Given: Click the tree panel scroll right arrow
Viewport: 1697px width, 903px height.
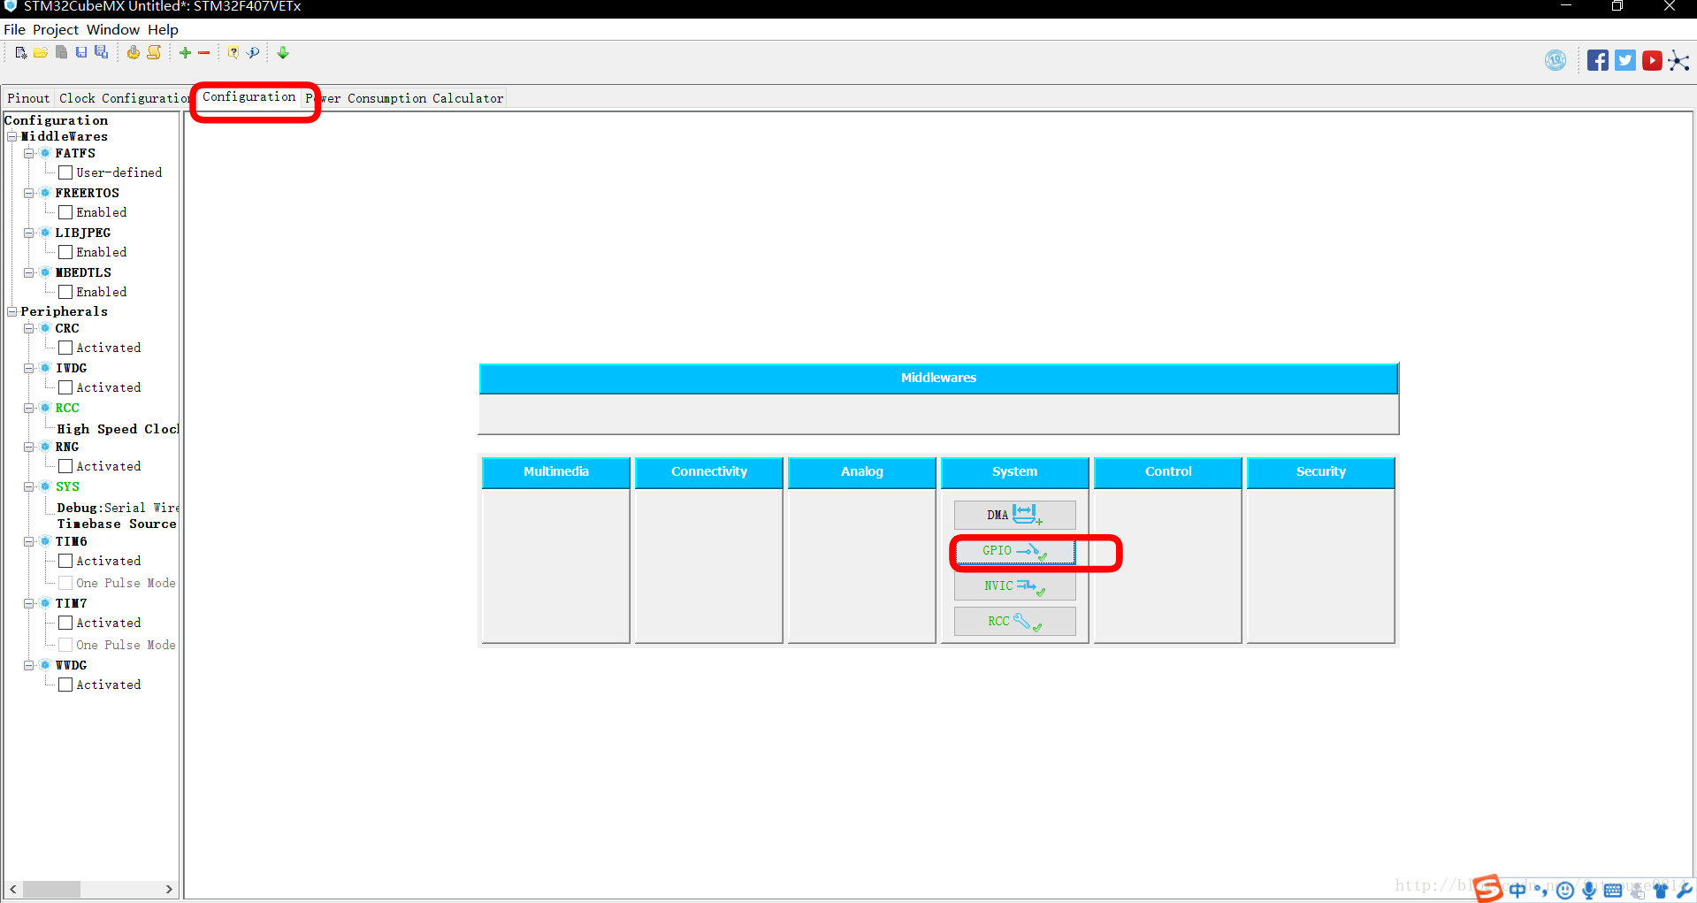Looking at the screenshot, I should (x=169, y=889).
